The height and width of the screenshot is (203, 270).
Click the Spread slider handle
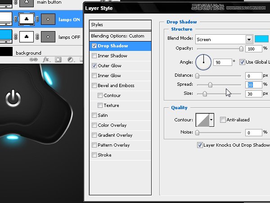(x=210, y=85)
